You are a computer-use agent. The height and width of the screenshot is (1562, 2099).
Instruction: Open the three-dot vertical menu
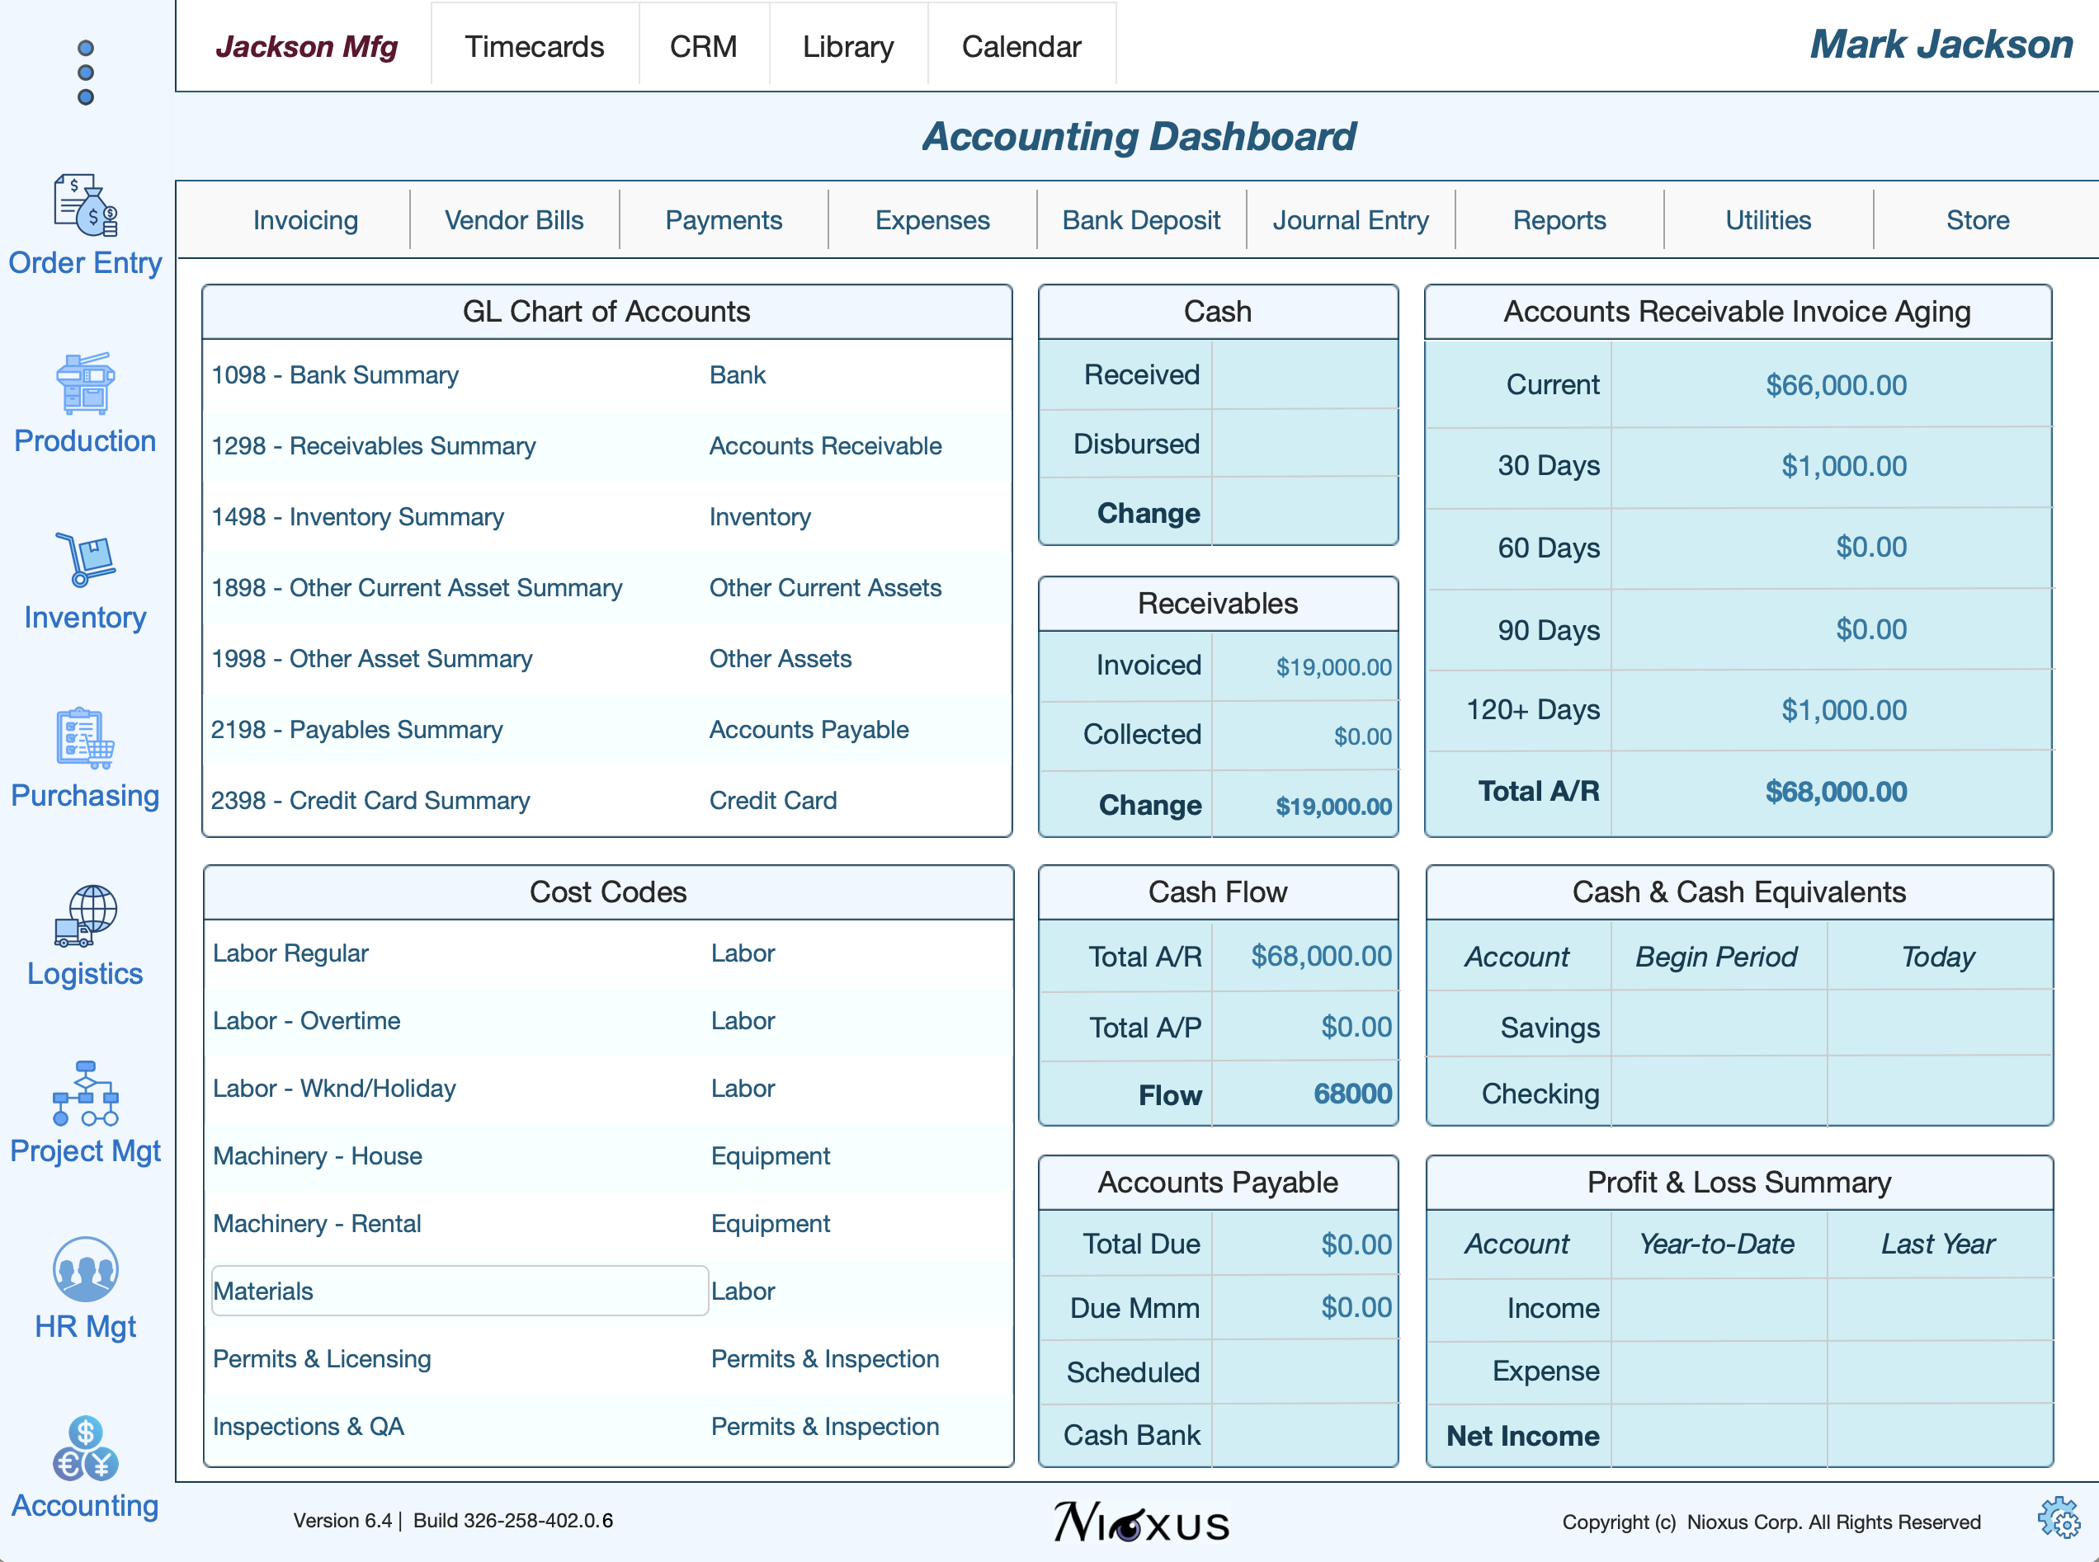tap(85, 73)
